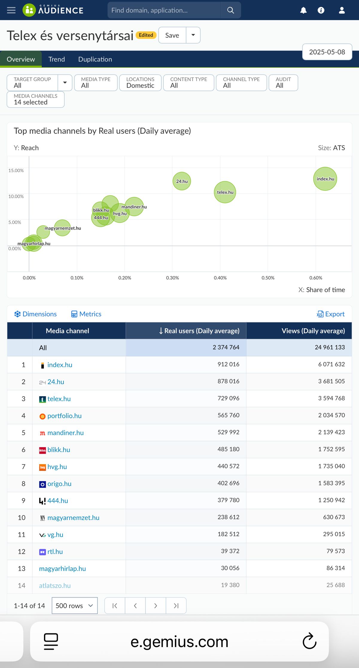
Task: Sort by Media channel column header
Action: [x=79, y=331]
